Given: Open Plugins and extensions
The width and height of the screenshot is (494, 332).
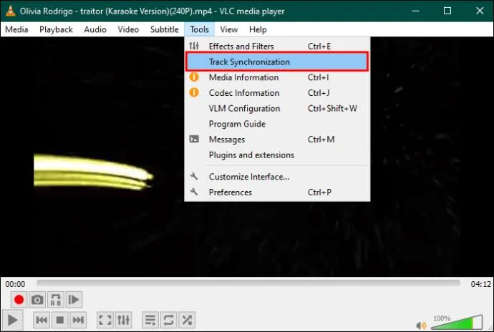Looking at the screenshot, I should (277, 155).
